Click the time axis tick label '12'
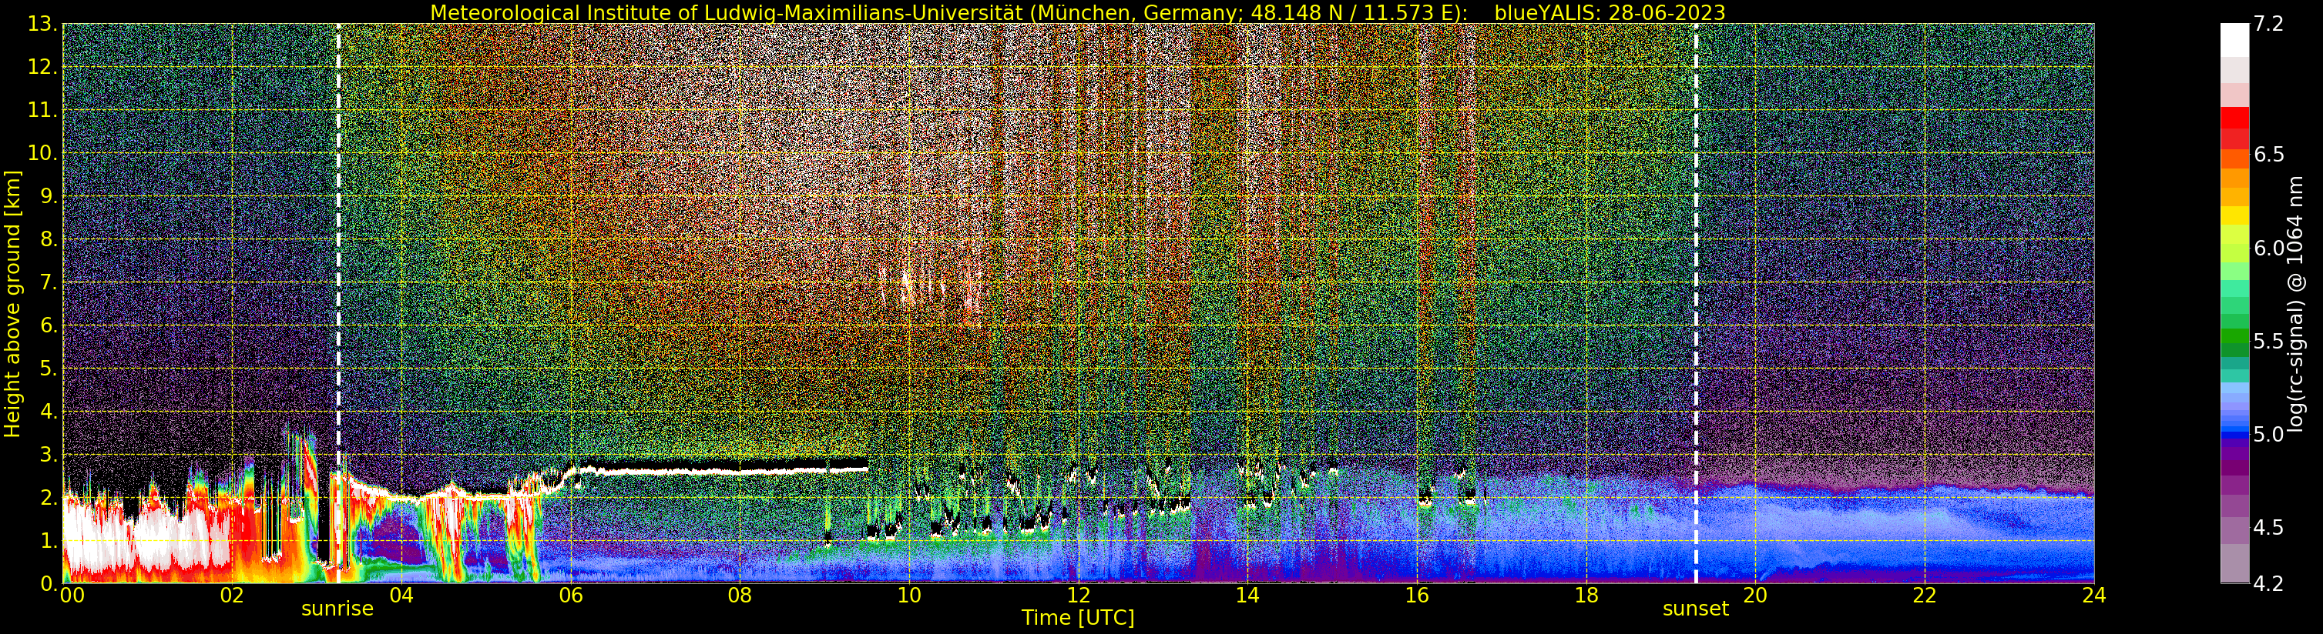The image size is (2323, 634). [x=1079, y=596]
